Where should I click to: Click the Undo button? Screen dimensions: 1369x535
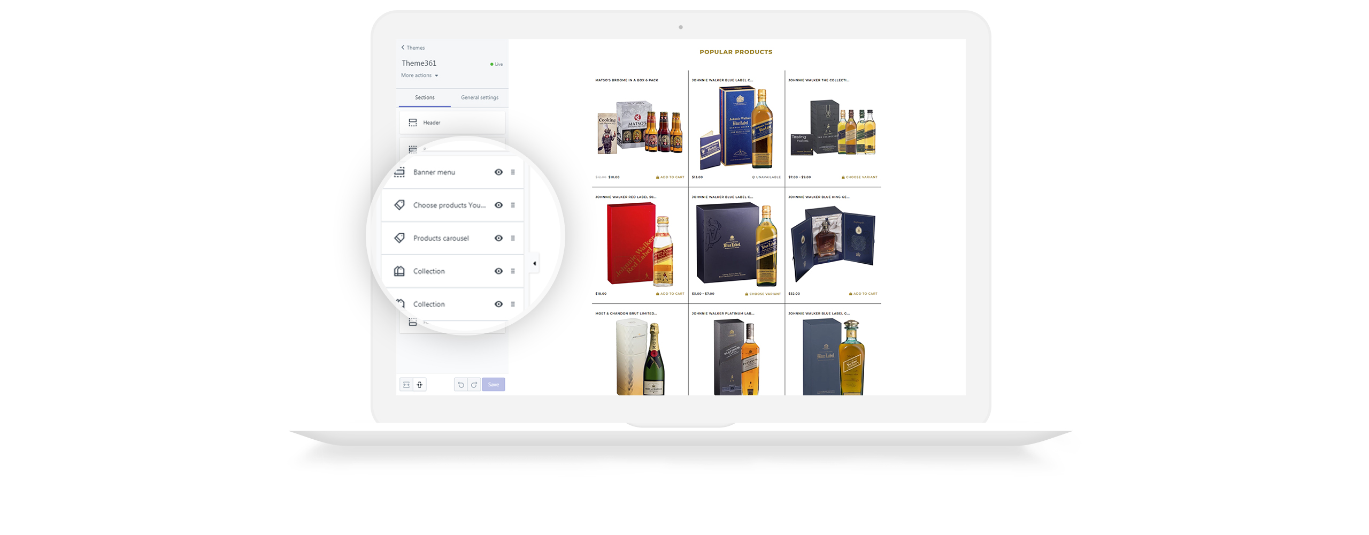tap(461, 385)
